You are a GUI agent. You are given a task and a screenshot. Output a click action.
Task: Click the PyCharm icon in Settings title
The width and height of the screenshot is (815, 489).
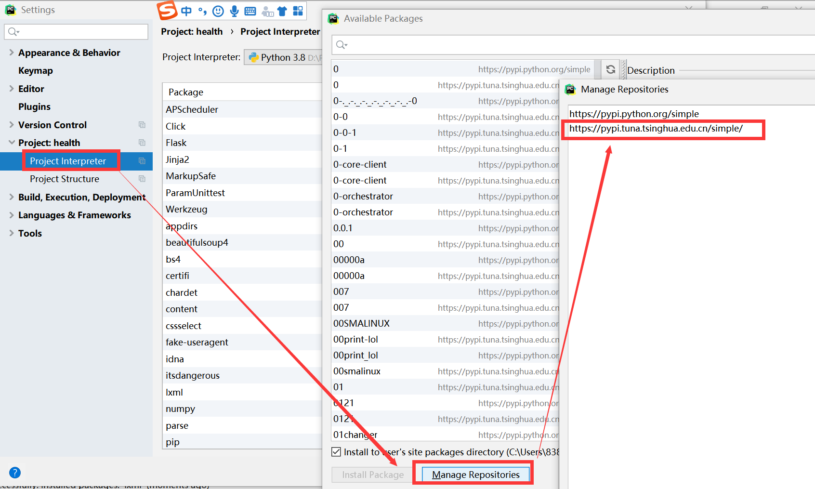[x=10, y=10]
